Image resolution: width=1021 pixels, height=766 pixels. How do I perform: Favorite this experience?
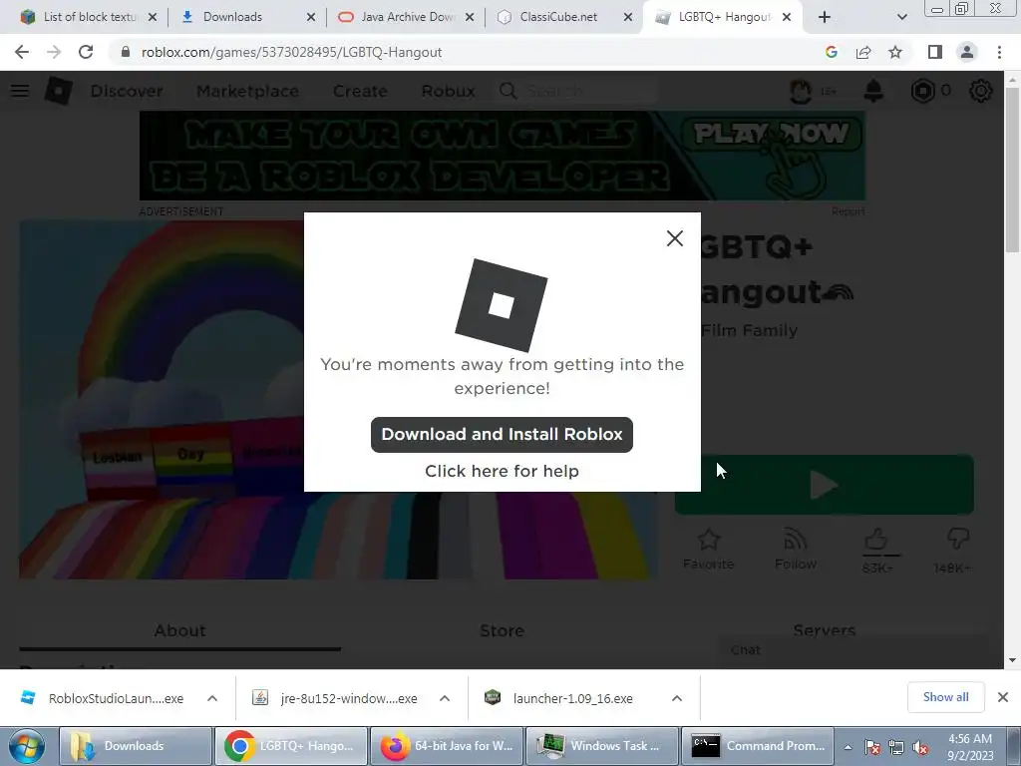click(709, 551)
